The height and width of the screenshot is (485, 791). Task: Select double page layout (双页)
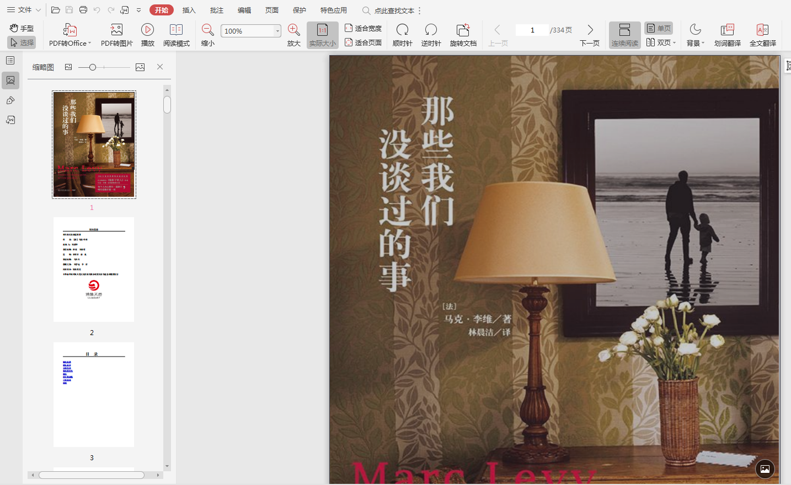coord(659,42)
